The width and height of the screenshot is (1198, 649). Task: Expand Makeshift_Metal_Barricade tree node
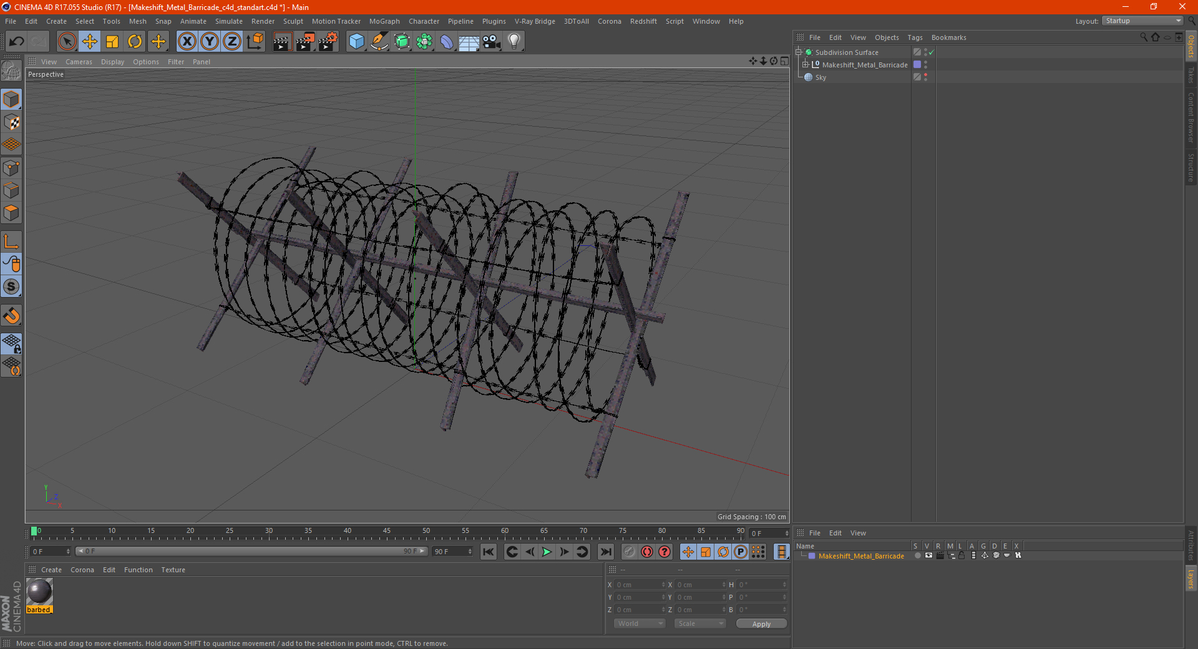(805, 64)
